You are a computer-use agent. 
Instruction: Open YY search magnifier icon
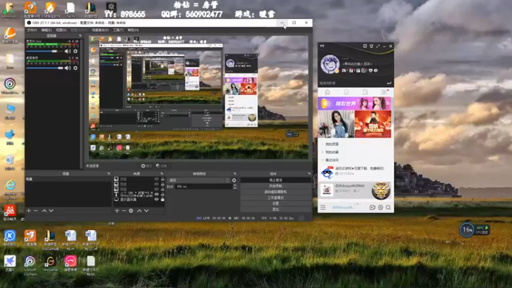coord(388,207)
